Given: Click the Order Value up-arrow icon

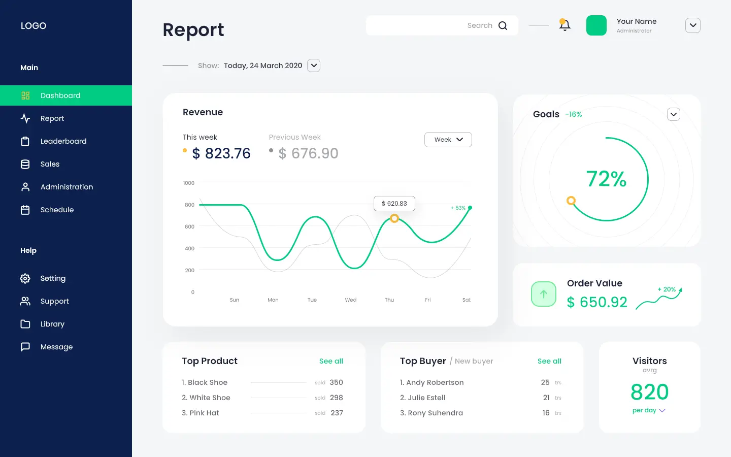Looking at the screenshot, I should pyautogui.click(x=544, y=294).
